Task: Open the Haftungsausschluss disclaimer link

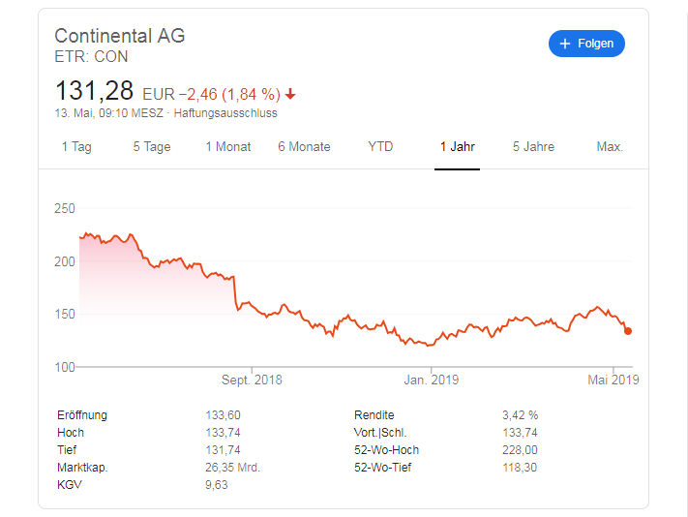Action: [225, 113]
